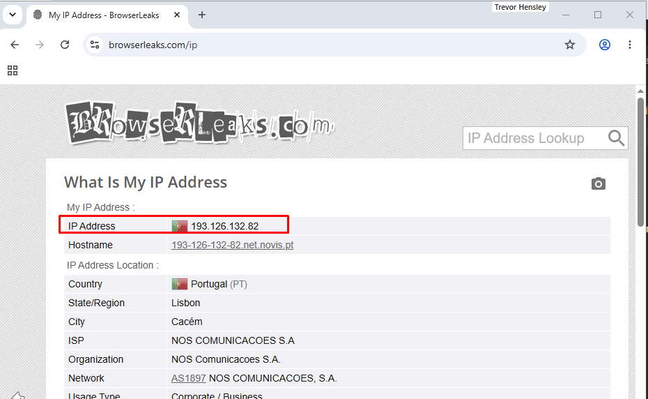Maximize the Chrome window
The width and height of the screenshot is (648, 399).
[598, 15]
